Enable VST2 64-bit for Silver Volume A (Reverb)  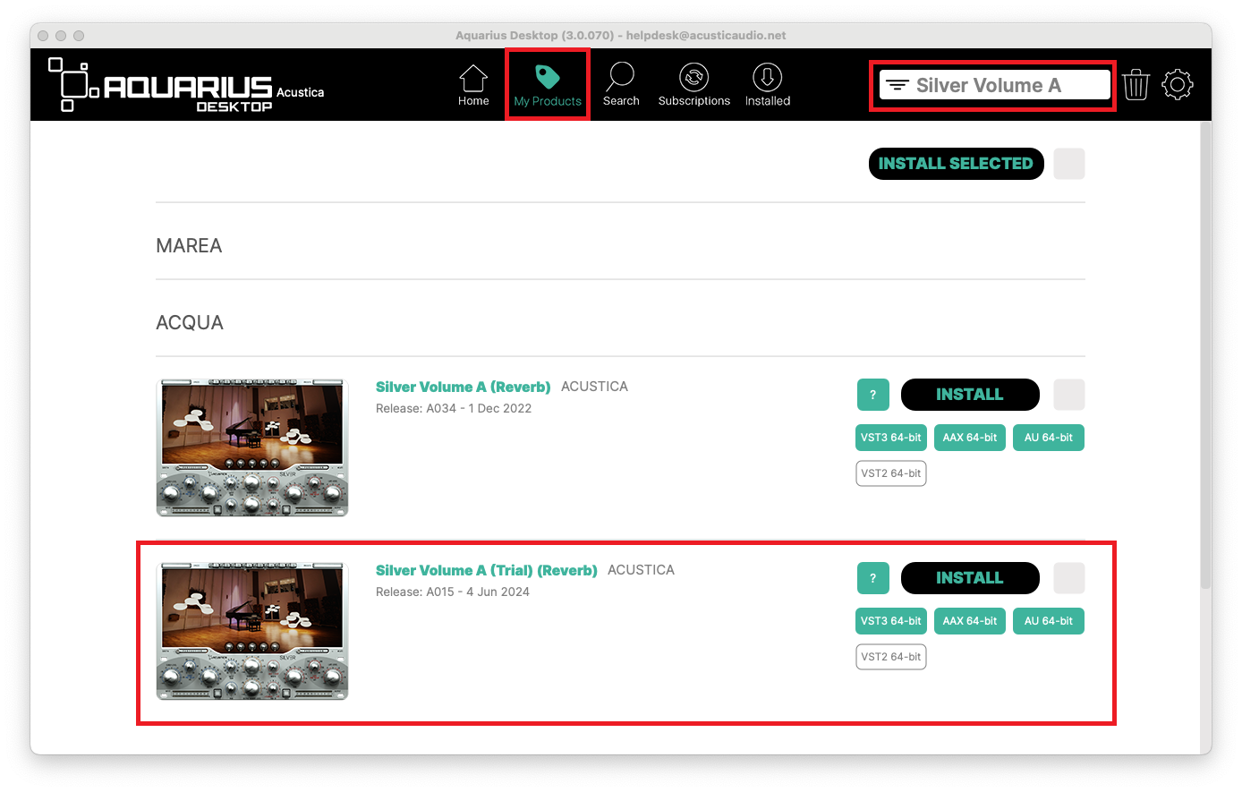pos(891,473)
